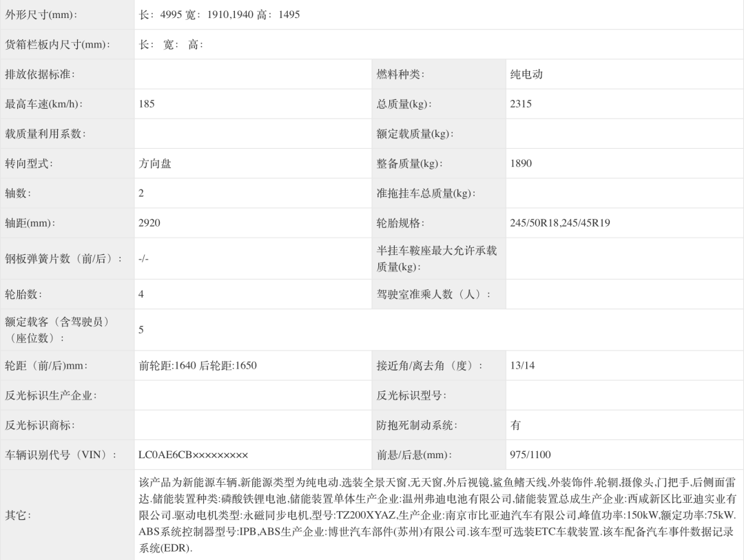Click the curb weight value 1890
744x560 pixels.
tap(521, 163)
